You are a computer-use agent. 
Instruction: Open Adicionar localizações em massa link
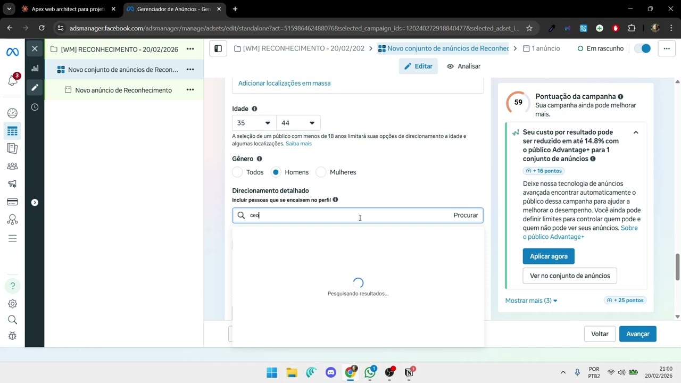coord(284,83)
